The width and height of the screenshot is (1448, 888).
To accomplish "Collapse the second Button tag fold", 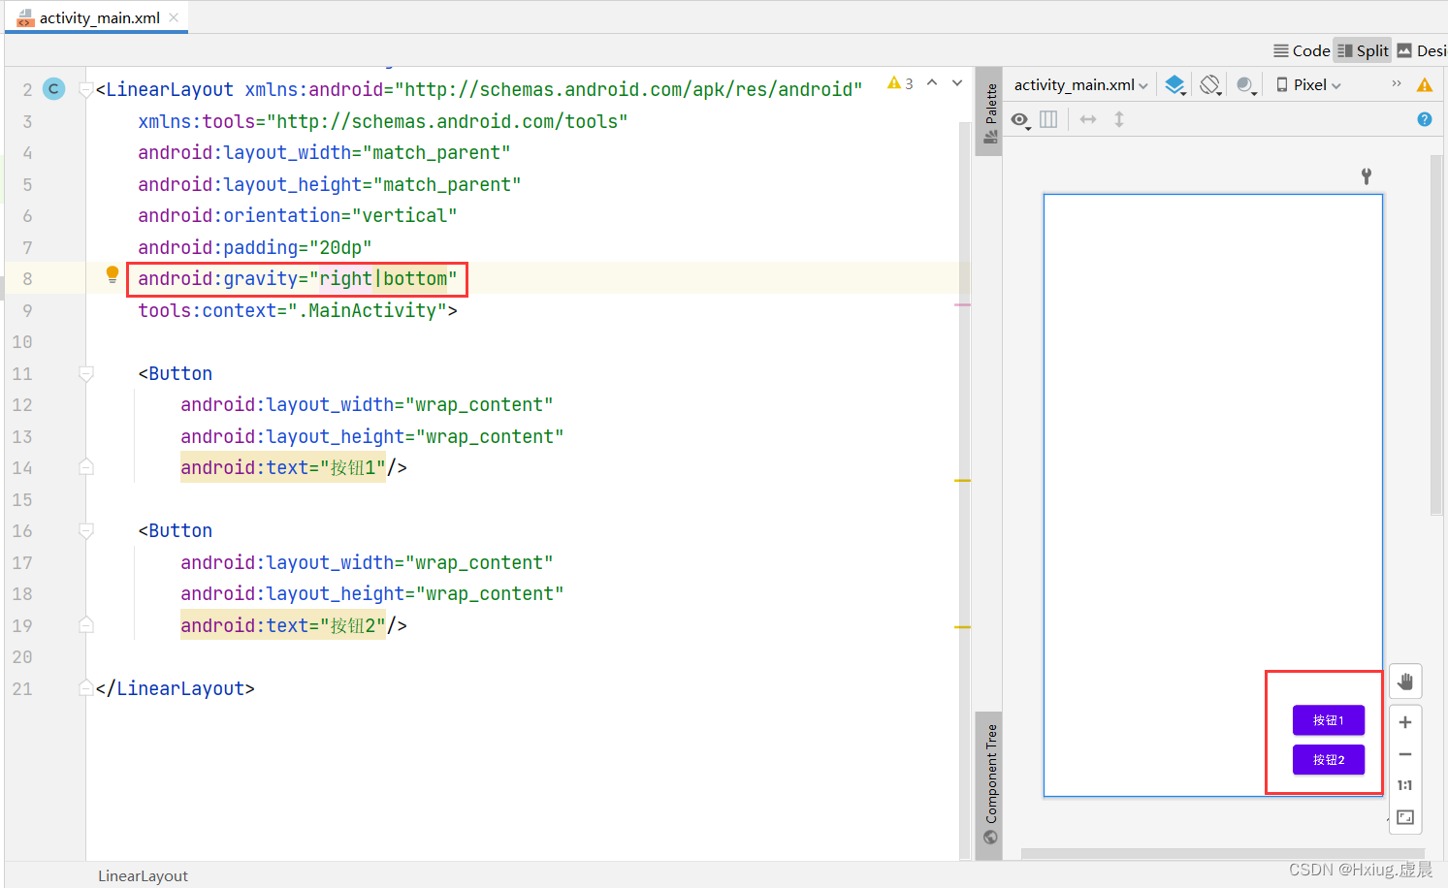I will (86, 531).
